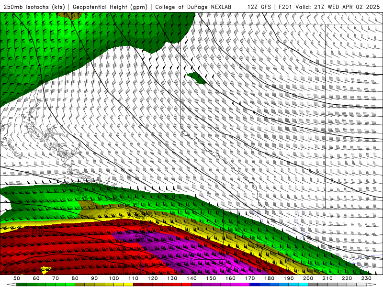This screenshot has width=383, height=287.
Task: Click the 'F201' forecast hour label
Action: [x=285, y=7]
